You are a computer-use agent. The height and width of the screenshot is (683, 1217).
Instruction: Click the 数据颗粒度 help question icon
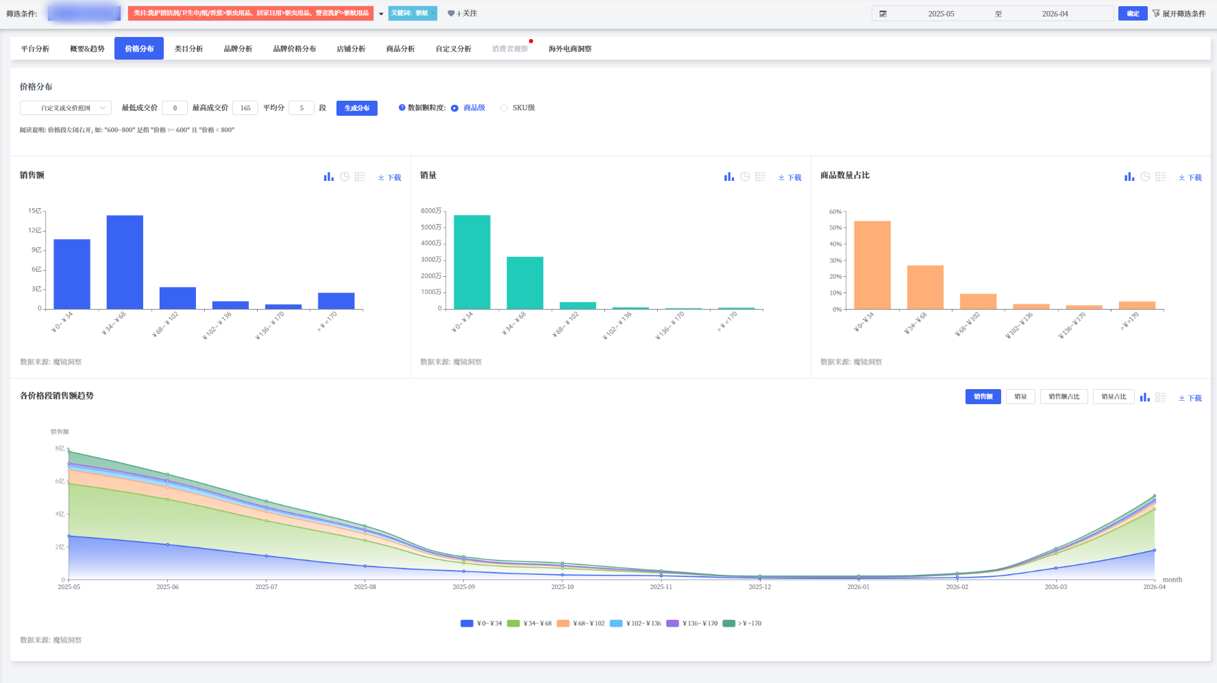click(x=402, y=108)
